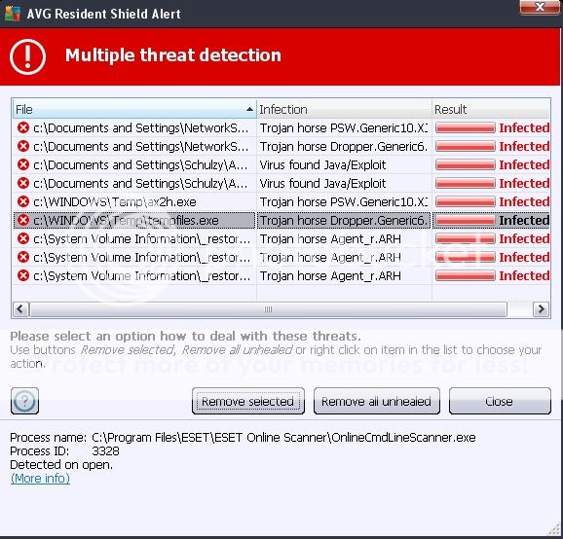Sort the list by the Result column
This screenshot has width=563, height=539.
pos(491,109)
